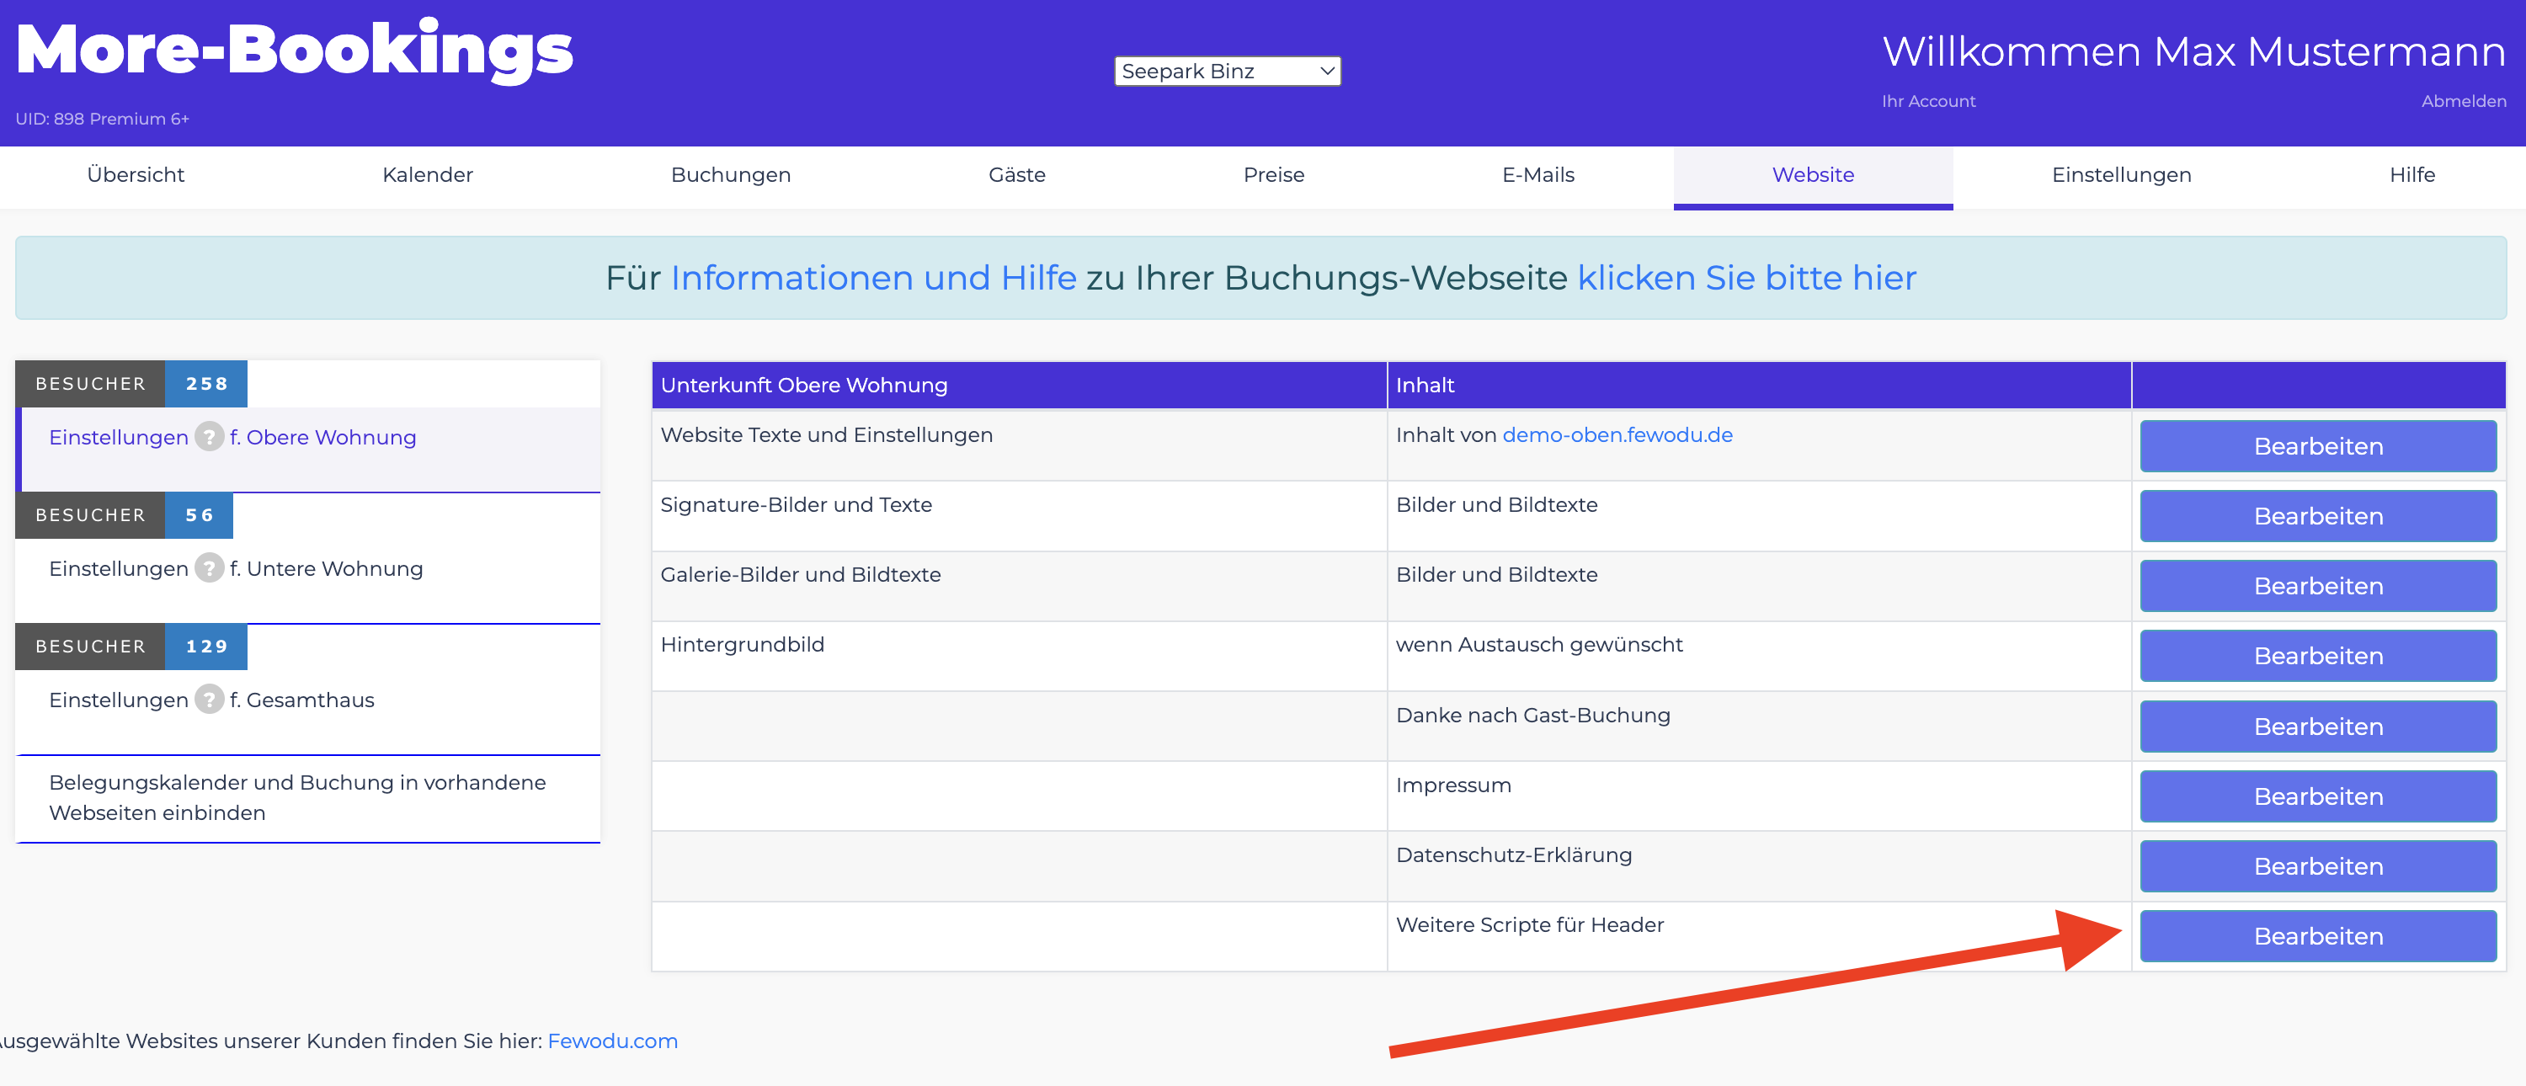
Task: Open the Einstellungen tab in navigation
Action: [x=2121, y=175]
